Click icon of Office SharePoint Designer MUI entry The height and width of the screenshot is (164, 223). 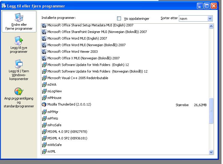coord(44,32)
